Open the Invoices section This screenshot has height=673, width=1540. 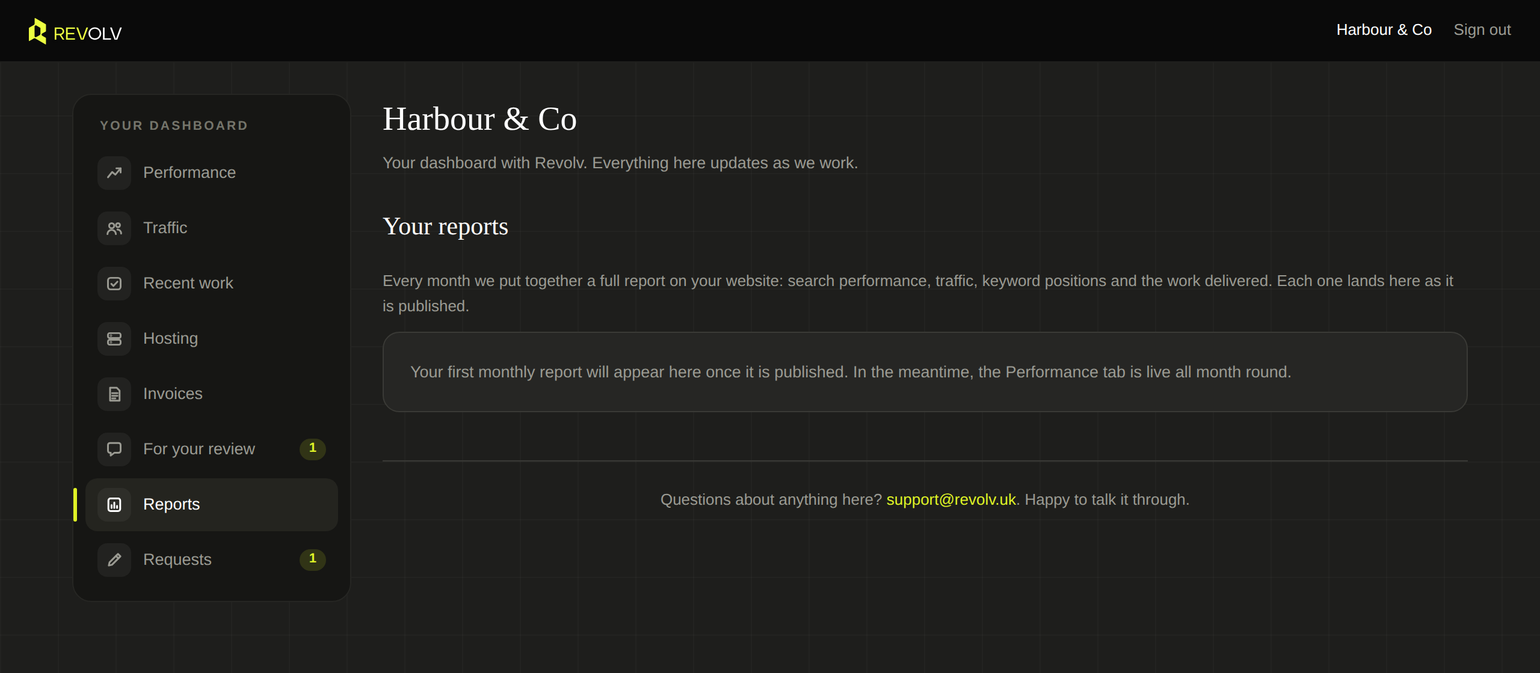click(212, 394)
